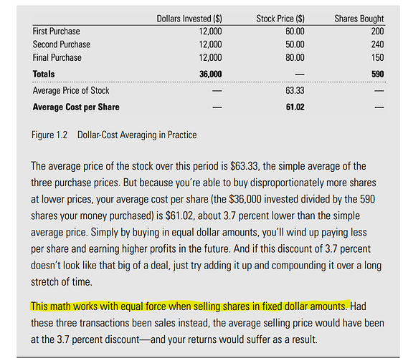Click the yellow highlighted sentence
This screenshot has width=403, height=358.
point(190,306)
